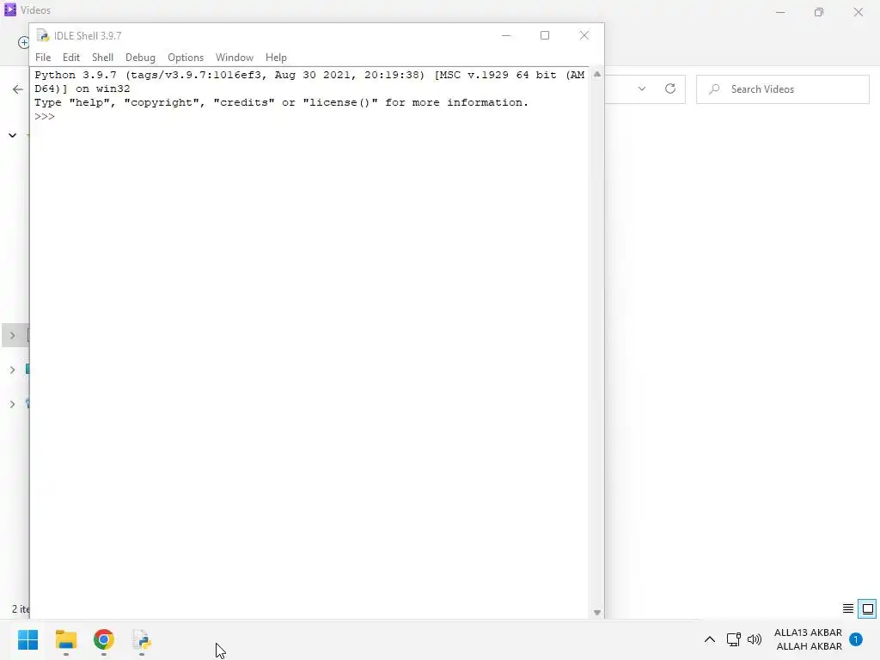Click the search magnifier icon in Videos window

[x=714, y=89]
